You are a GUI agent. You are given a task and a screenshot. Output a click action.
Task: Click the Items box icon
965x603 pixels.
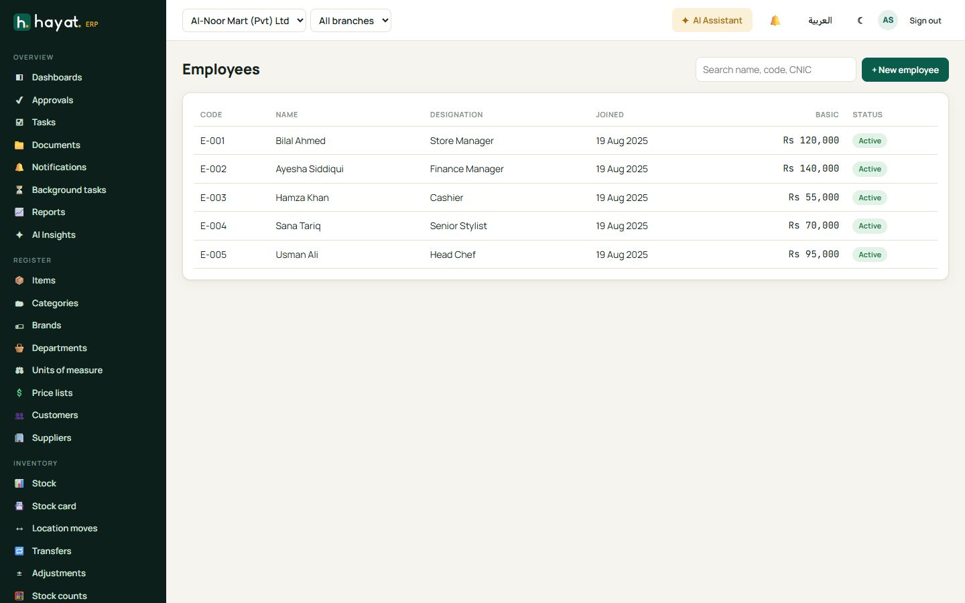[x=19, y=281]
